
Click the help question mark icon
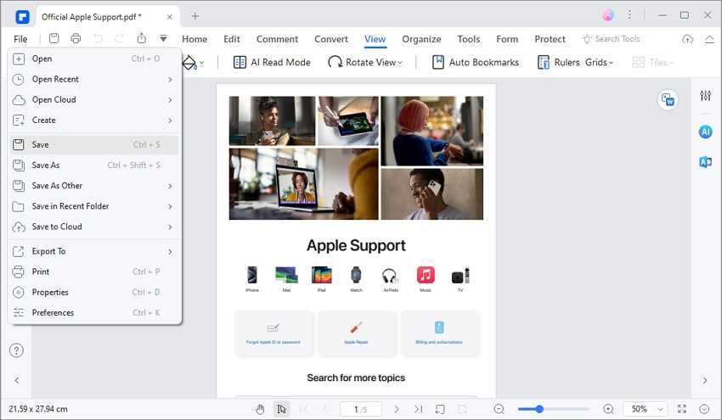pyautogui.click(x=17, y=350)
